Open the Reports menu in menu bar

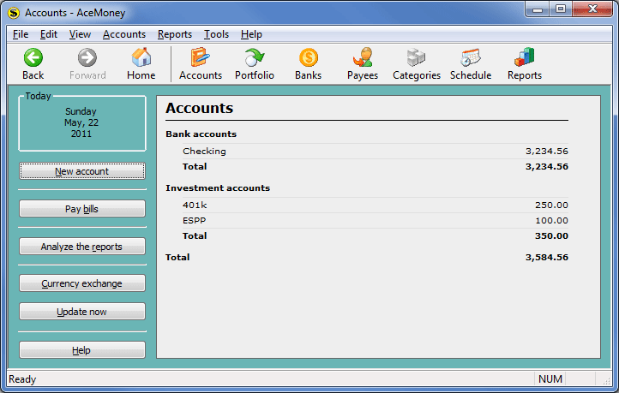tap(175, 34)
